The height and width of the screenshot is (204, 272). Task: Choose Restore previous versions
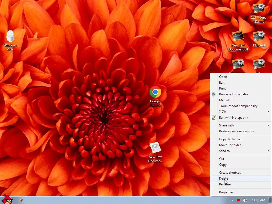coord(241,131)
